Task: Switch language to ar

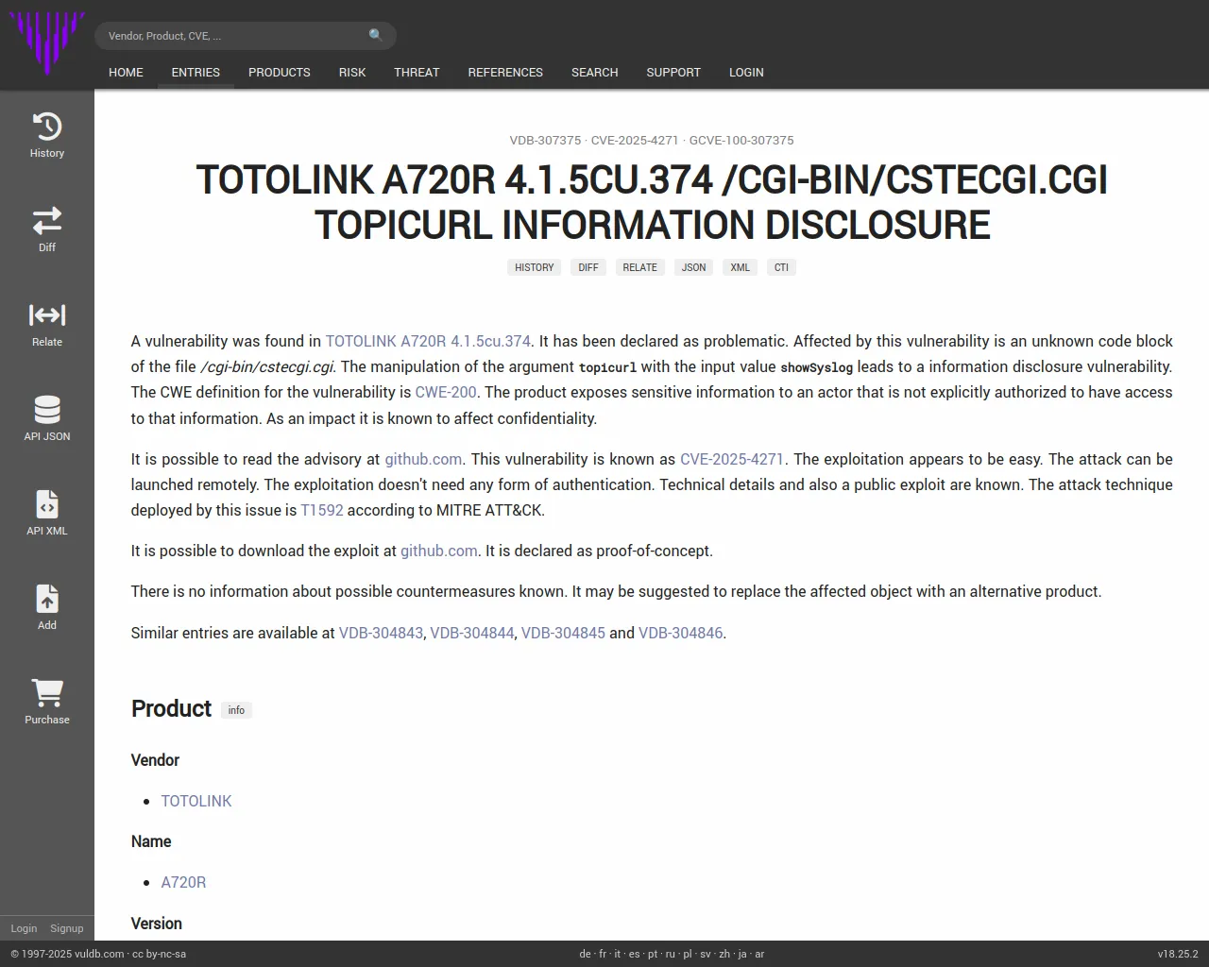Action: [x=759, y=954]
